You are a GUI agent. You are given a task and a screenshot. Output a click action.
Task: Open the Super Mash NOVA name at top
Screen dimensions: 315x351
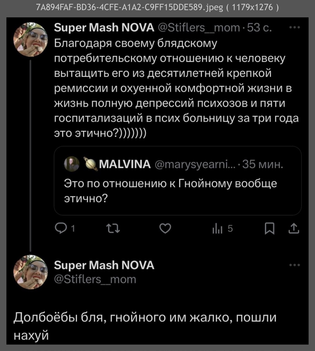pos(104,27)
